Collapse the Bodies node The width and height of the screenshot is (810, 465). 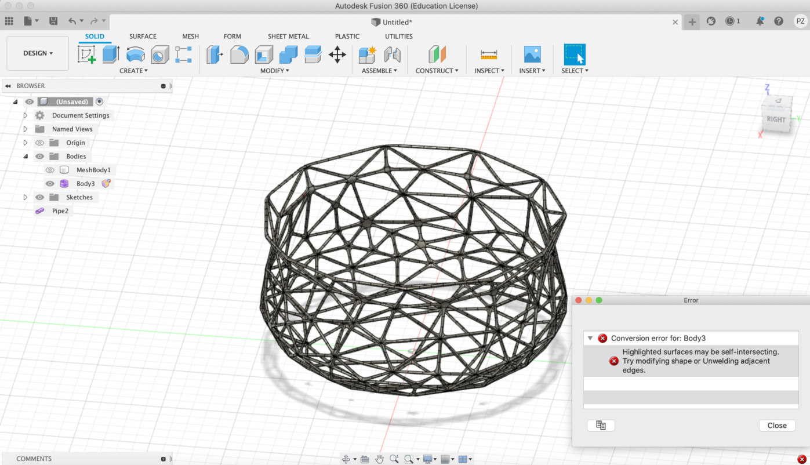[25, 156]
